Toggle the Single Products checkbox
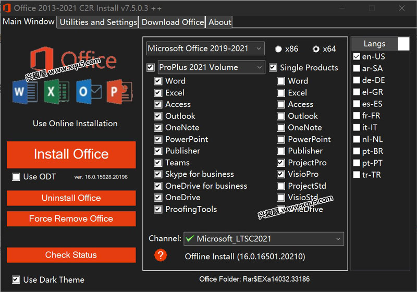The image size is (417, 292). click(x=273, y=67)
